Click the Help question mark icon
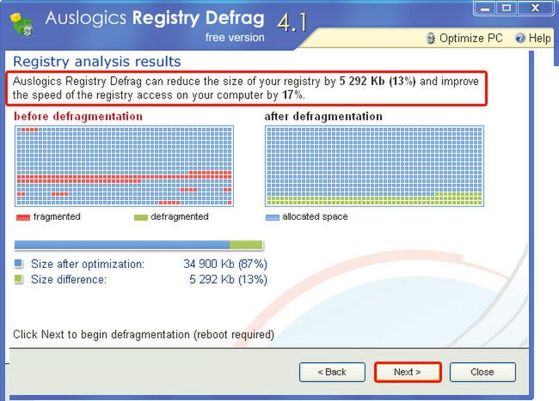This screenshot has height=401, width=559. point(520,38)
